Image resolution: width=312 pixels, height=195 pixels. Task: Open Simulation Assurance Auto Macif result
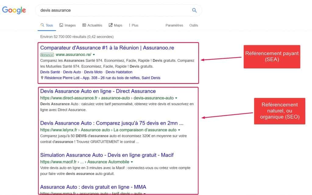tap(107, 155)
